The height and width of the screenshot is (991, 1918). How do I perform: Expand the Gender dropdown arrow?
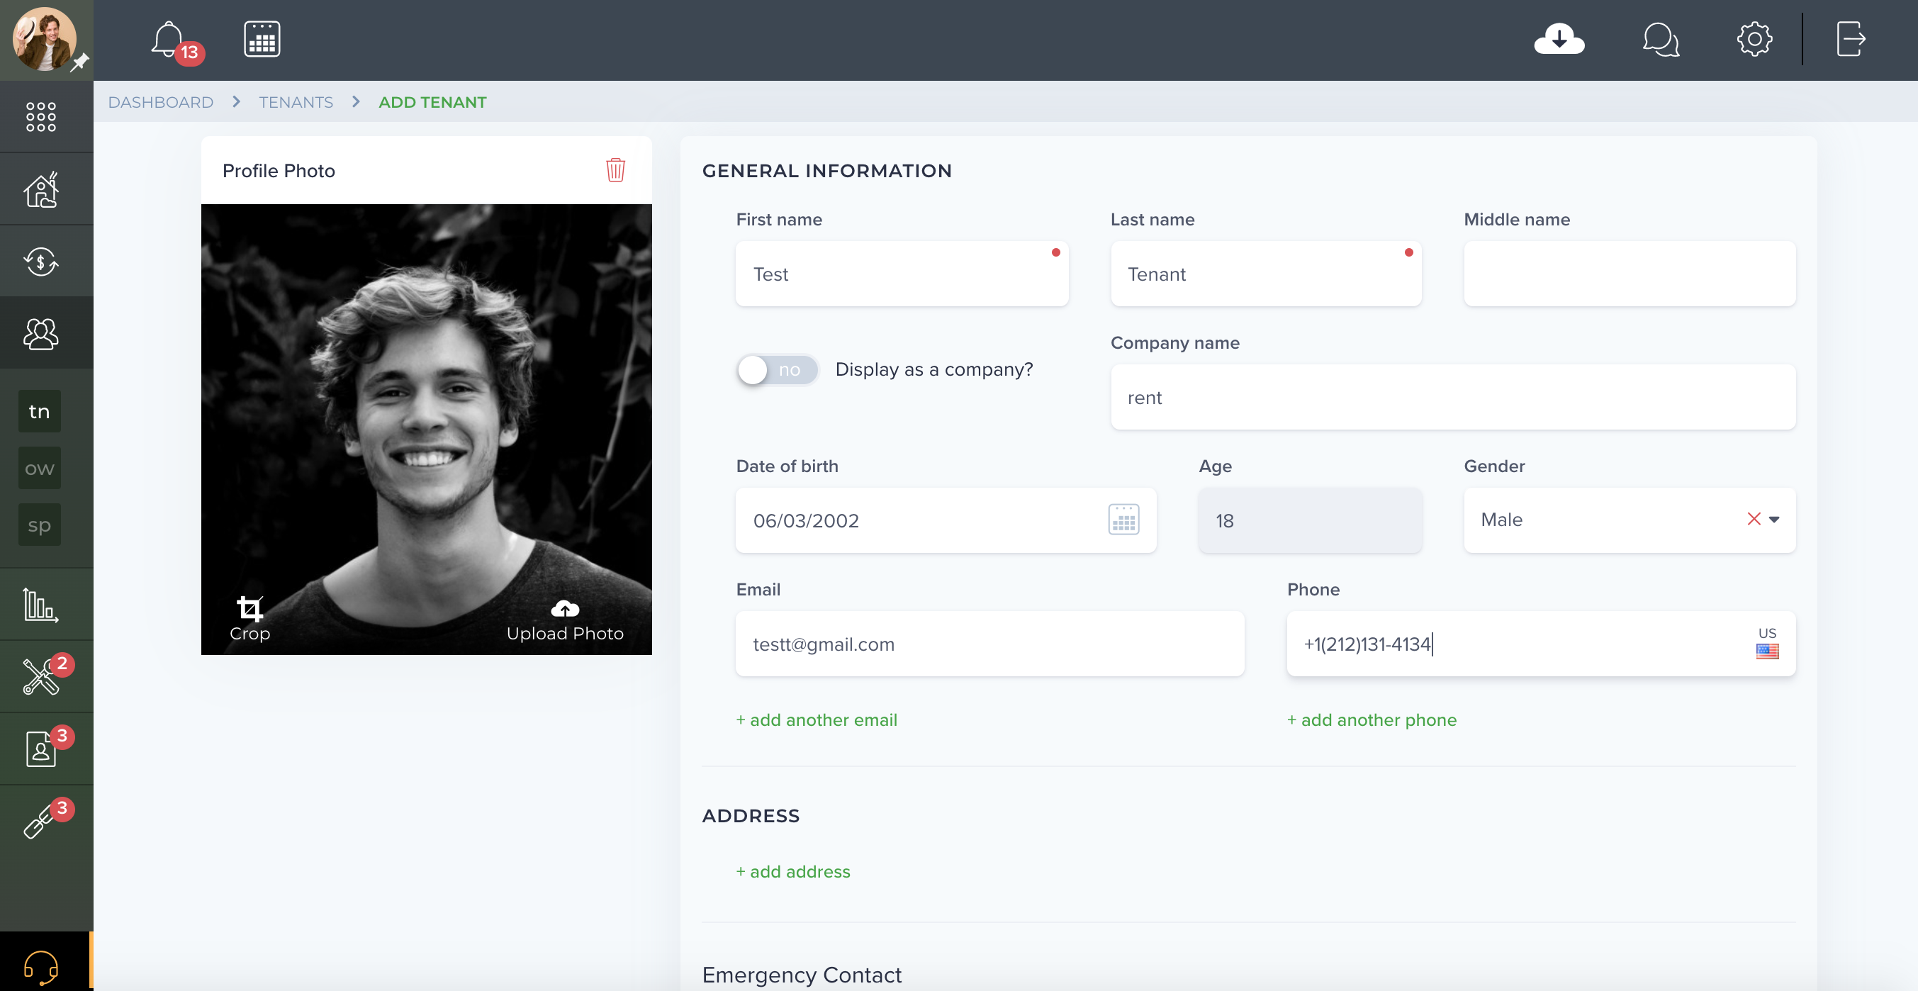(x=1774, y=520)
